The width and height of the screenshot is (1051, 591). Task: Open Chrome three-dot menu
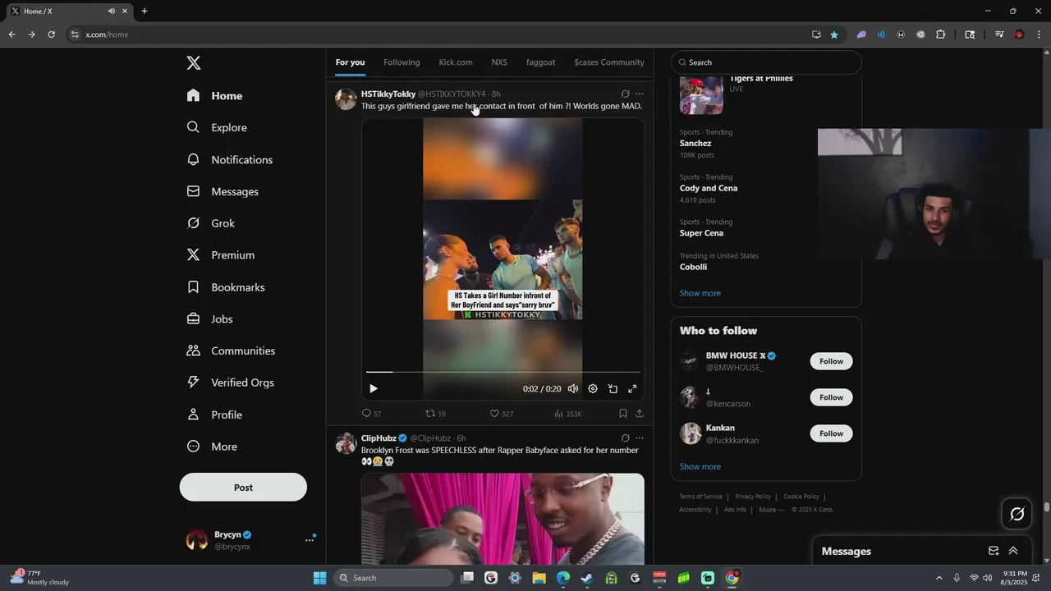point(1039,34)
